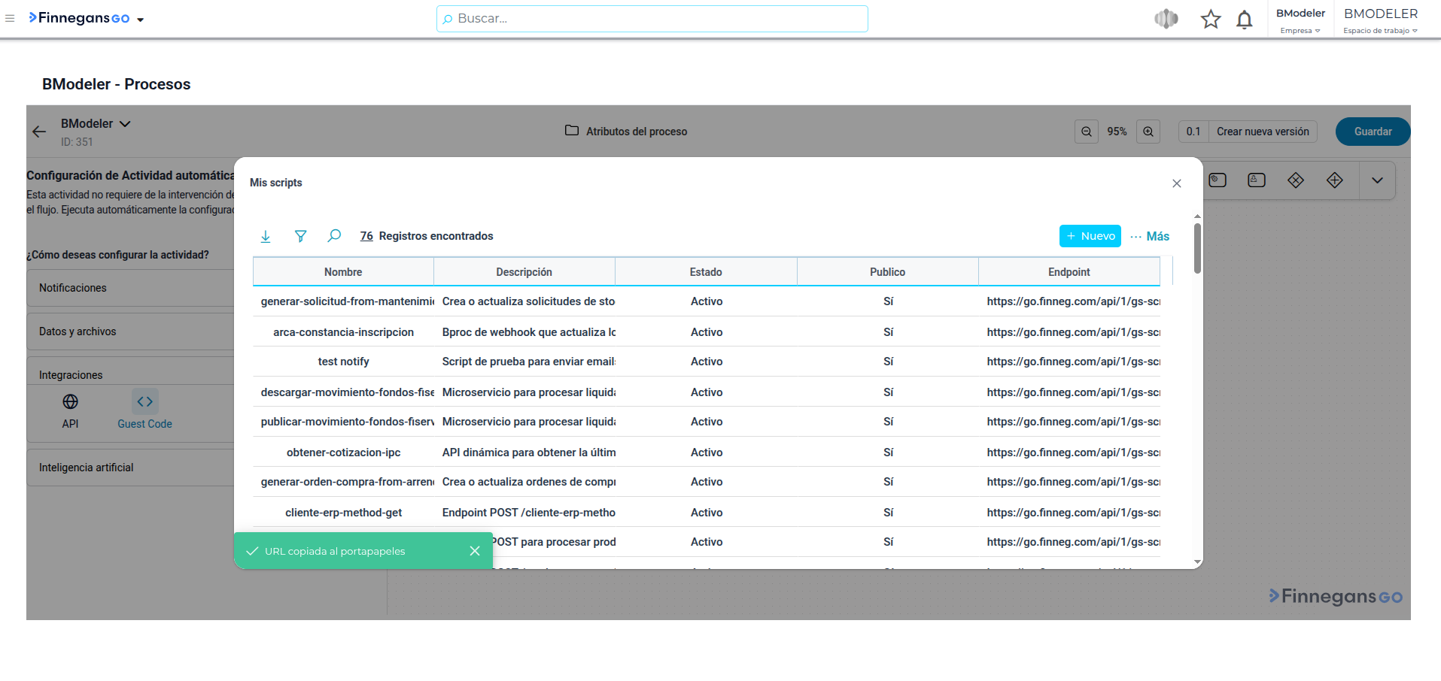This screenshot has height=681, width=1441.
Task: Expand the Notificaciones section
Action: 131,288
